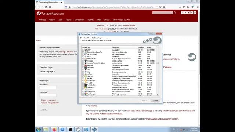Click the User name input field
This screenshot has width=235, height=132.
click(48, 88)
